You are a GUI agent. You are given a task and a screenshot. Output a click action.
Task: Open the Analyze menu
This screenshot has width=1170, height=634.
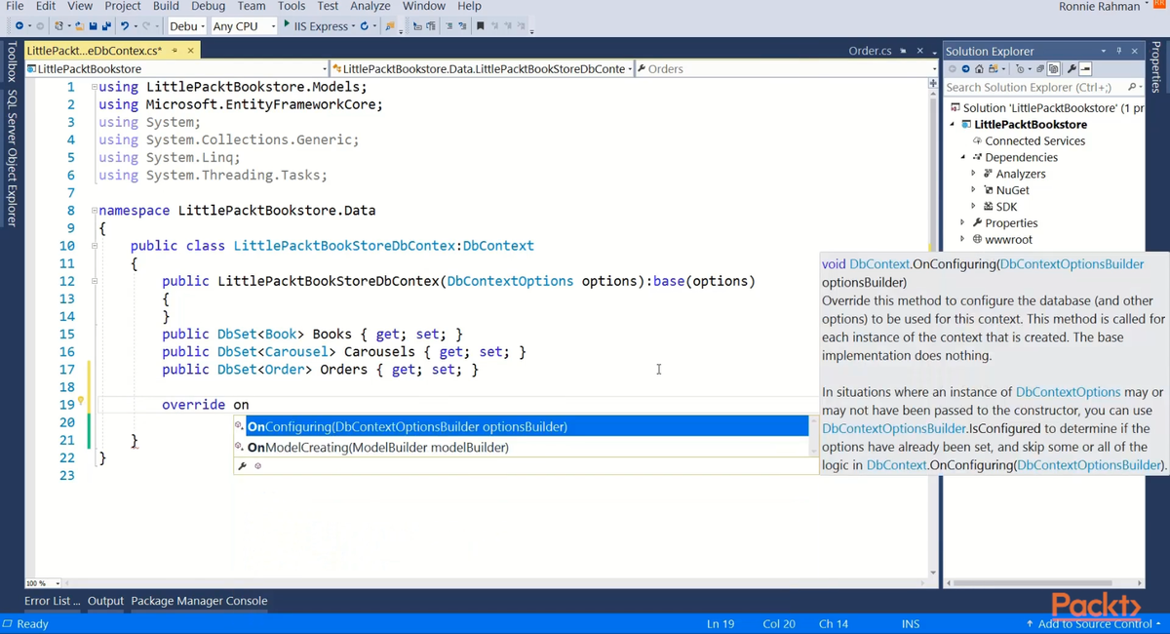[370, 6]
